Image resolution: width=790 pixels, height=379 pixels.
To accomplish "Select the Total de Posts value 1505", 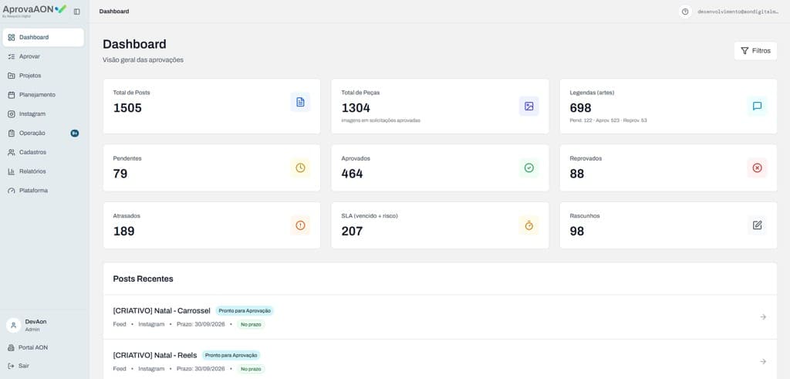I will [127, 108].
